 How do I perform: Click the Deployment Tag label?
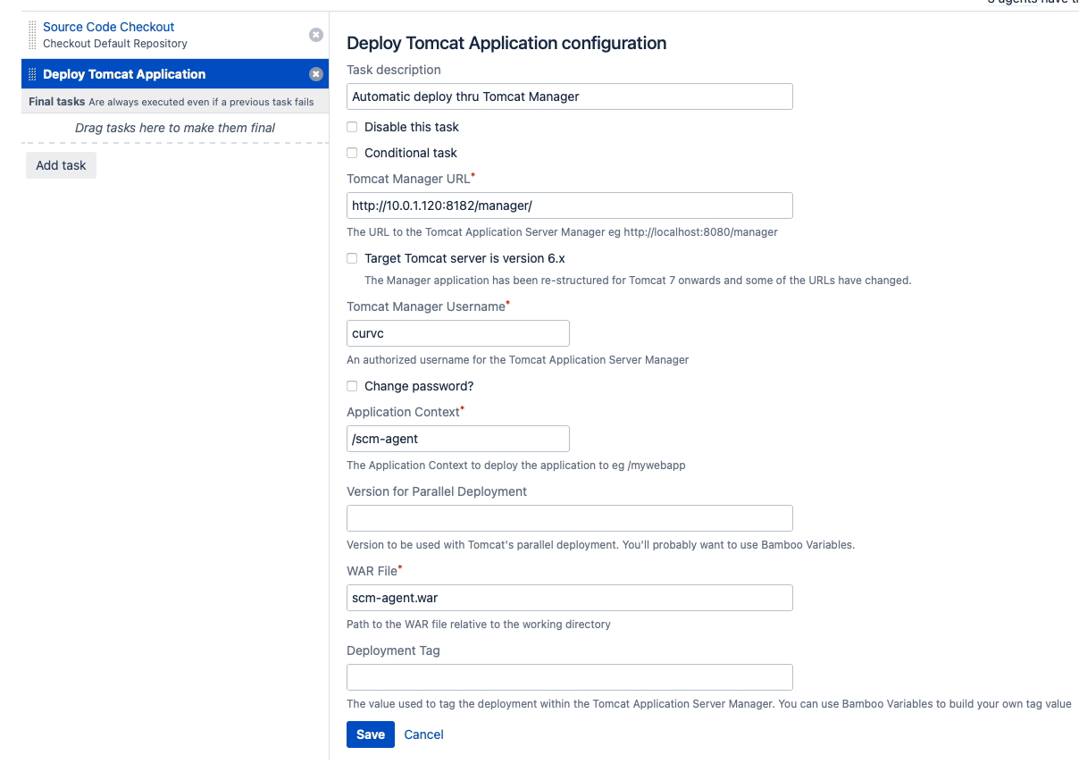coord(393,650)
